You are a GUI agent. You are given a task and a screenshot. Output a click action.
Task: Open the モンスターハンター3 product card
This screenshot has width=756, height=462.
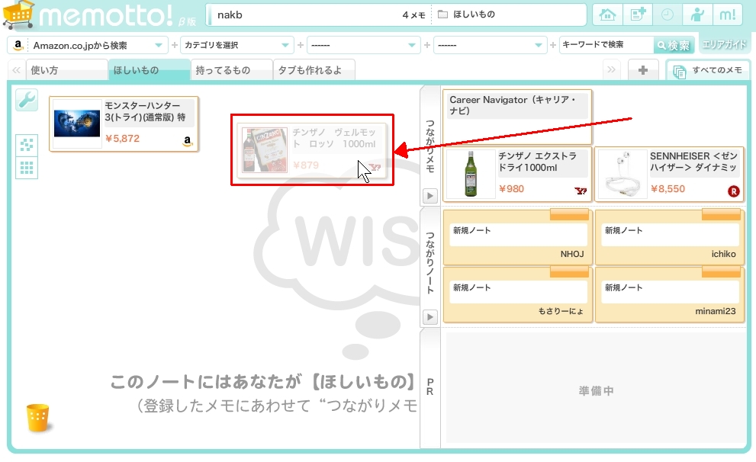click(x=124, y=124)
